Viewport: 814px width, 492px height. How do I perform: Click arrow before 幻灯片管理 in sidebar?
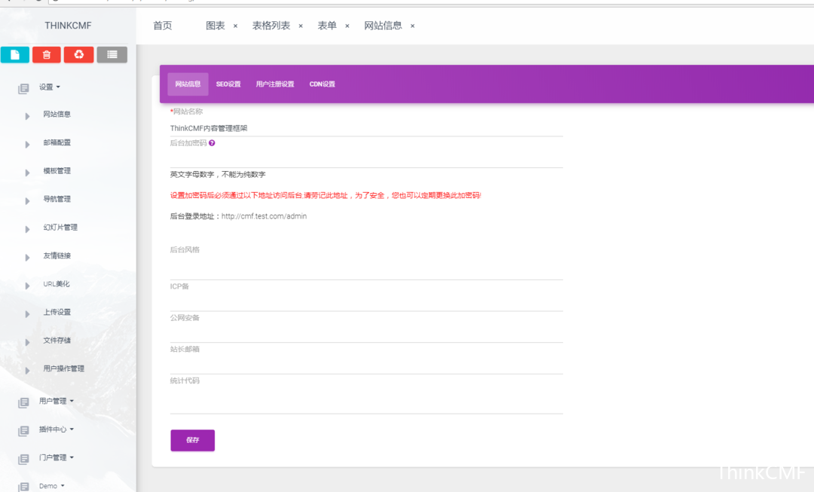pos(28,229)
